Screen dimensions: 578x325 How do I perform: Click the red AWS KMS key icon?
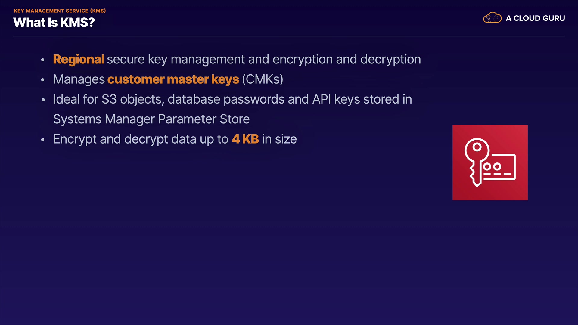click(490, 162)
